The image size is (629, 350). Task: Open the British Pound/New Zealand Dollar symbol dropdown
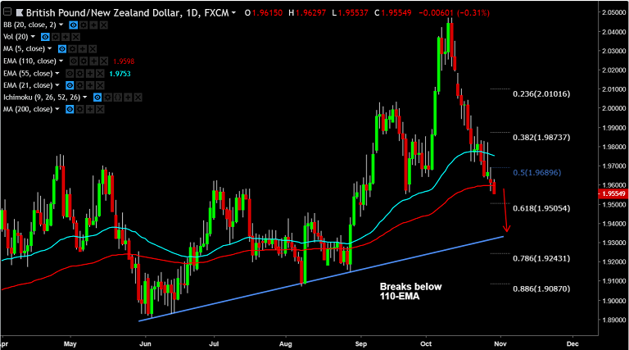point(233,13)
